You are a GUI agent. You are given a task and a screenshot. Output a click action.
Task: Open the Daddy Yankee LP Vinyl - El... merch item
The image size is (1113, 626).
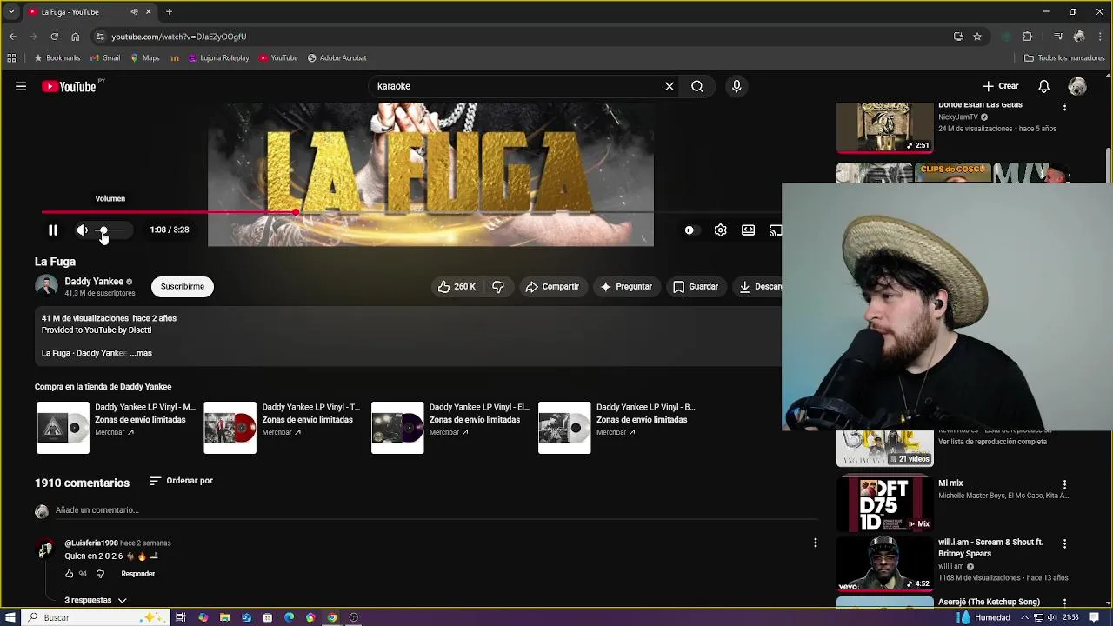coord(450,427)
